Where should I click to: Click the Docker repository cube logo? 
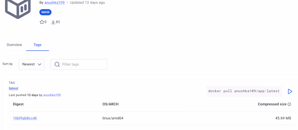pos(18,9)
